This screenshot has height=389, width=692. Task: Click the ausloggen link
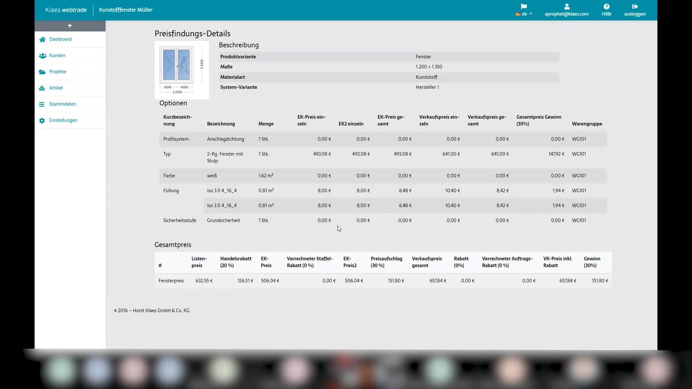(x=635, y=14)
